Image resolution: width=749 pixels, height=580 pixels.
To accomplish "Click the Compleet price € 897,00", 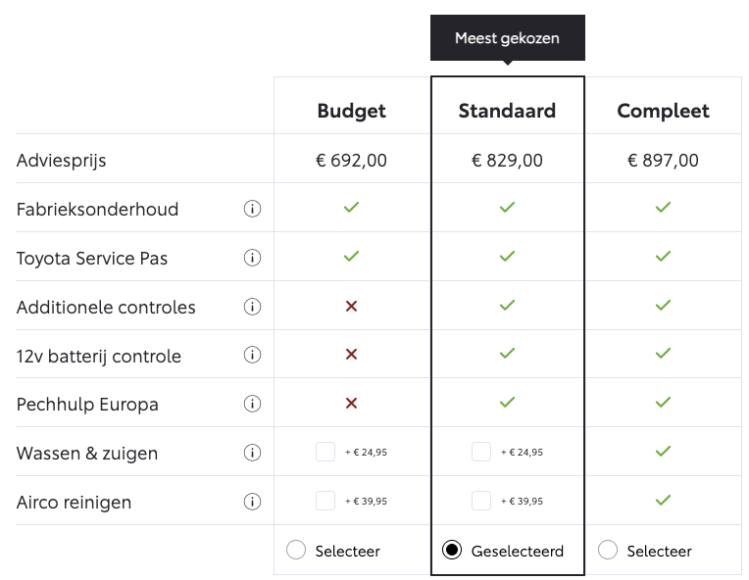I will pyautogui.click(x=663, y=161).
